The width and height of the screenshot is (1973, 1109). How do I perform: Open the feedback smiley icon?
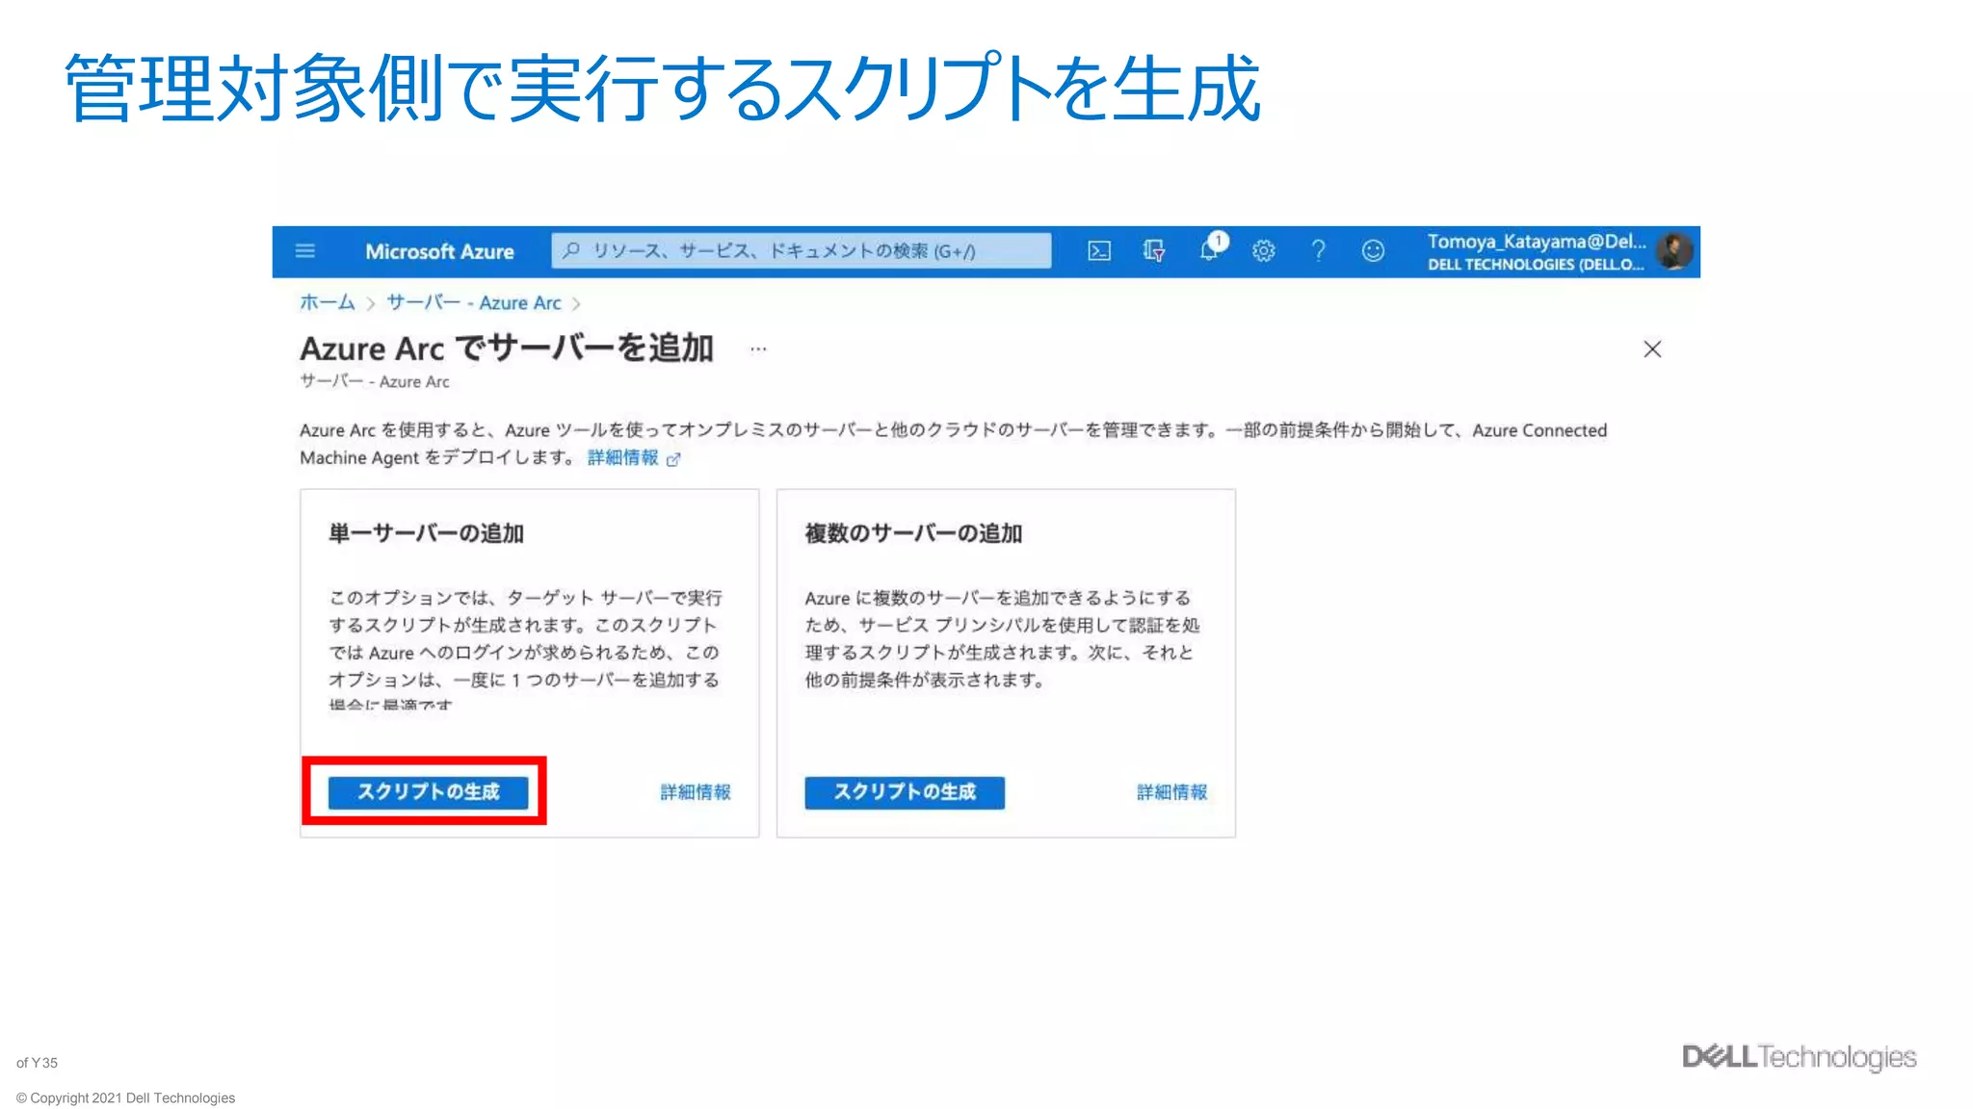click(x=1373, y=251)
